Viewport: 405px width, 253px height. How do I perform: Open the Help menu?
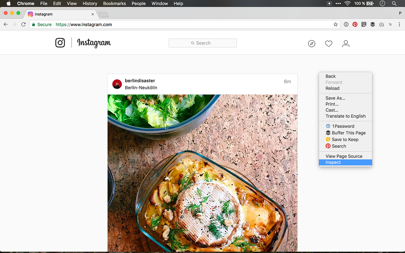(x=179, y=3)
